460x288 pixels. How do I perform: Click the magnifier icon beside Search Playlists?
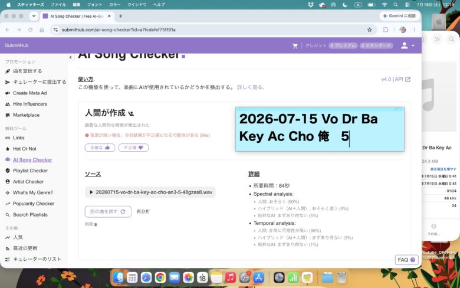8,215
